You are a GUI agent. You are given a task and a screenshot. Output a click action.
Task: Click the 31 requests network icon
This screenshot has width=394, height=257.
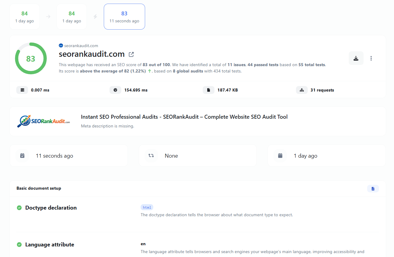click(302, 90)
